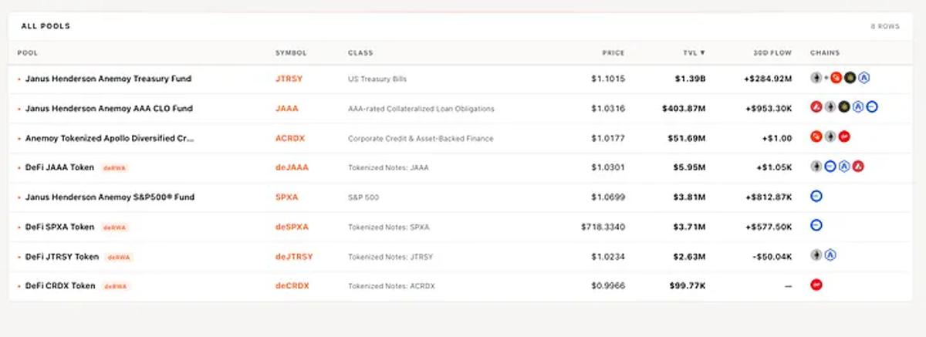926x337 pixels.
Task: Click the deCRDX symbol
Action: click(292, 286)
